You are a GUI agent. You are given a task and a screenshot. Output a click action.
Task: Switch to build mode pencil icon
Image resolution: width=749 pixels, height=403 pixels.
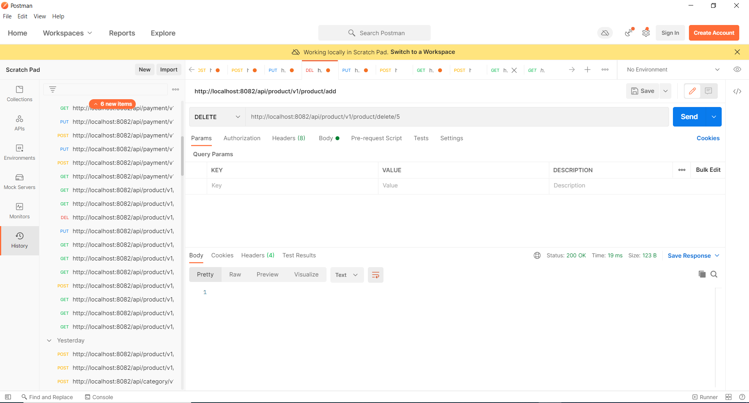692,91
